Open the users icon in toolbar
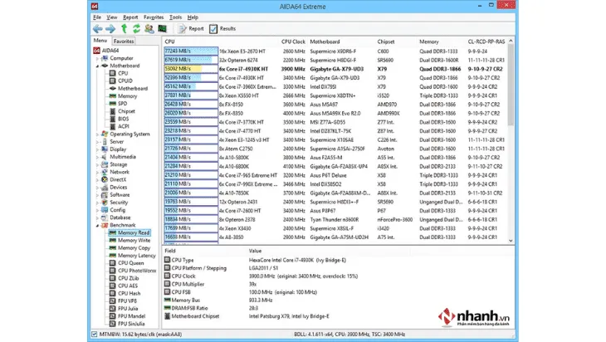606x342 pixels. (x=149, y=28)
